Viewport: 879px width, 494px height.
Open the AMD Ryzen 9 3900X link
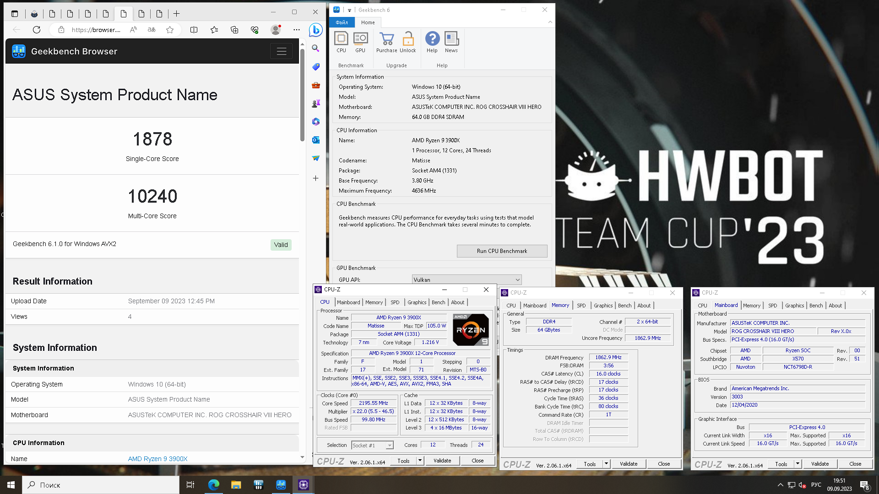pyautogui.click(x=157, y=459)
